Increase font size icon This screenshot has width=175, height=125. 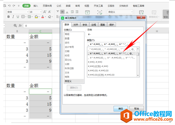(x=45, y=12)
